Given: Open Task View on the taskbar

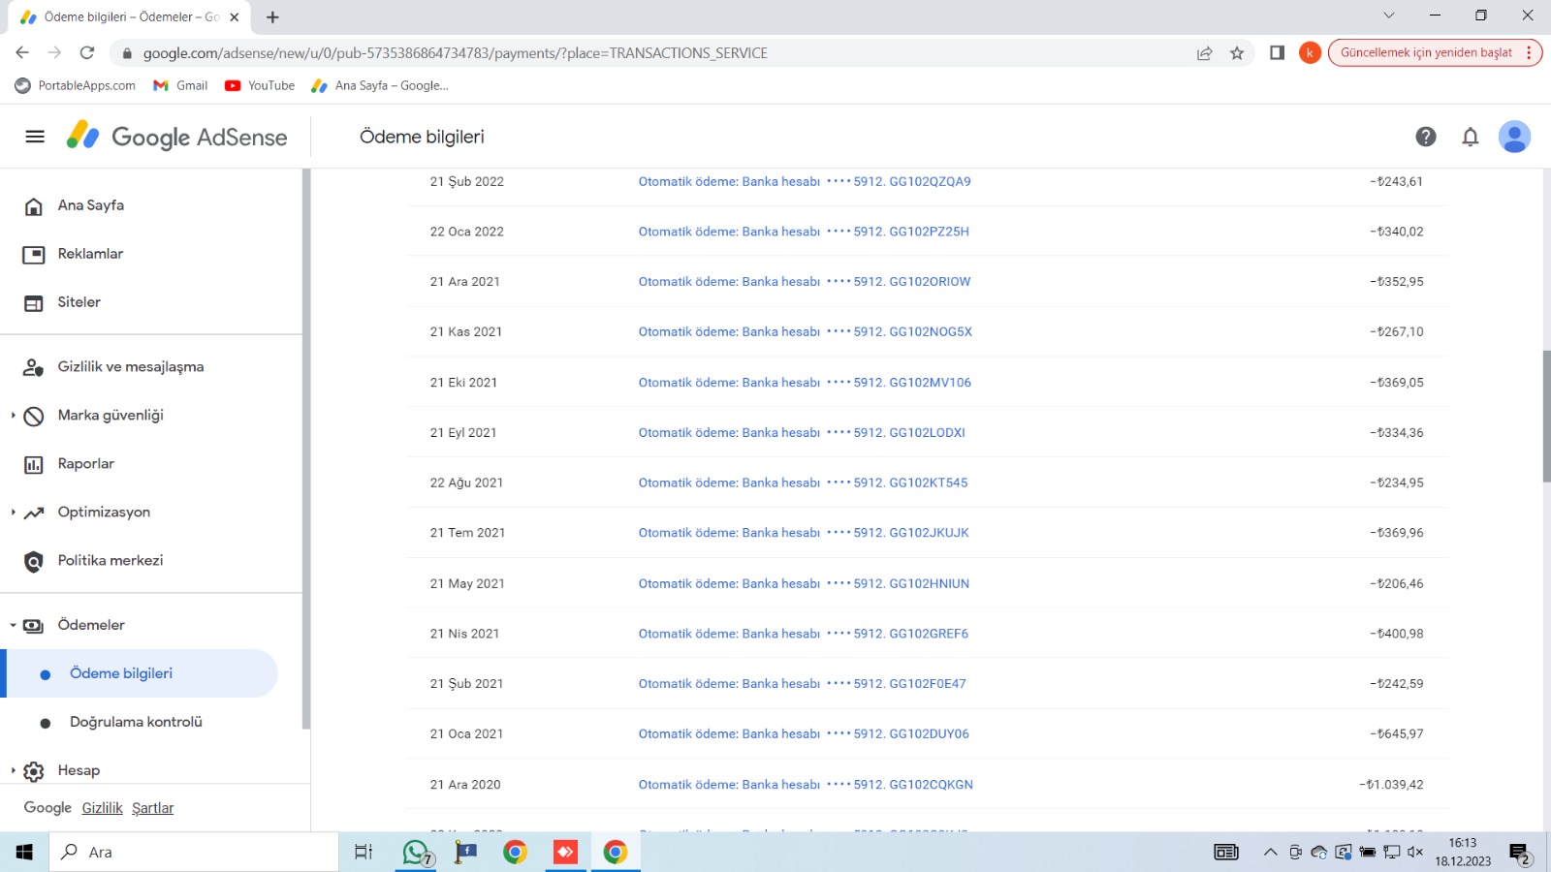Looking at the screenshot, I should tap(364, 853).
